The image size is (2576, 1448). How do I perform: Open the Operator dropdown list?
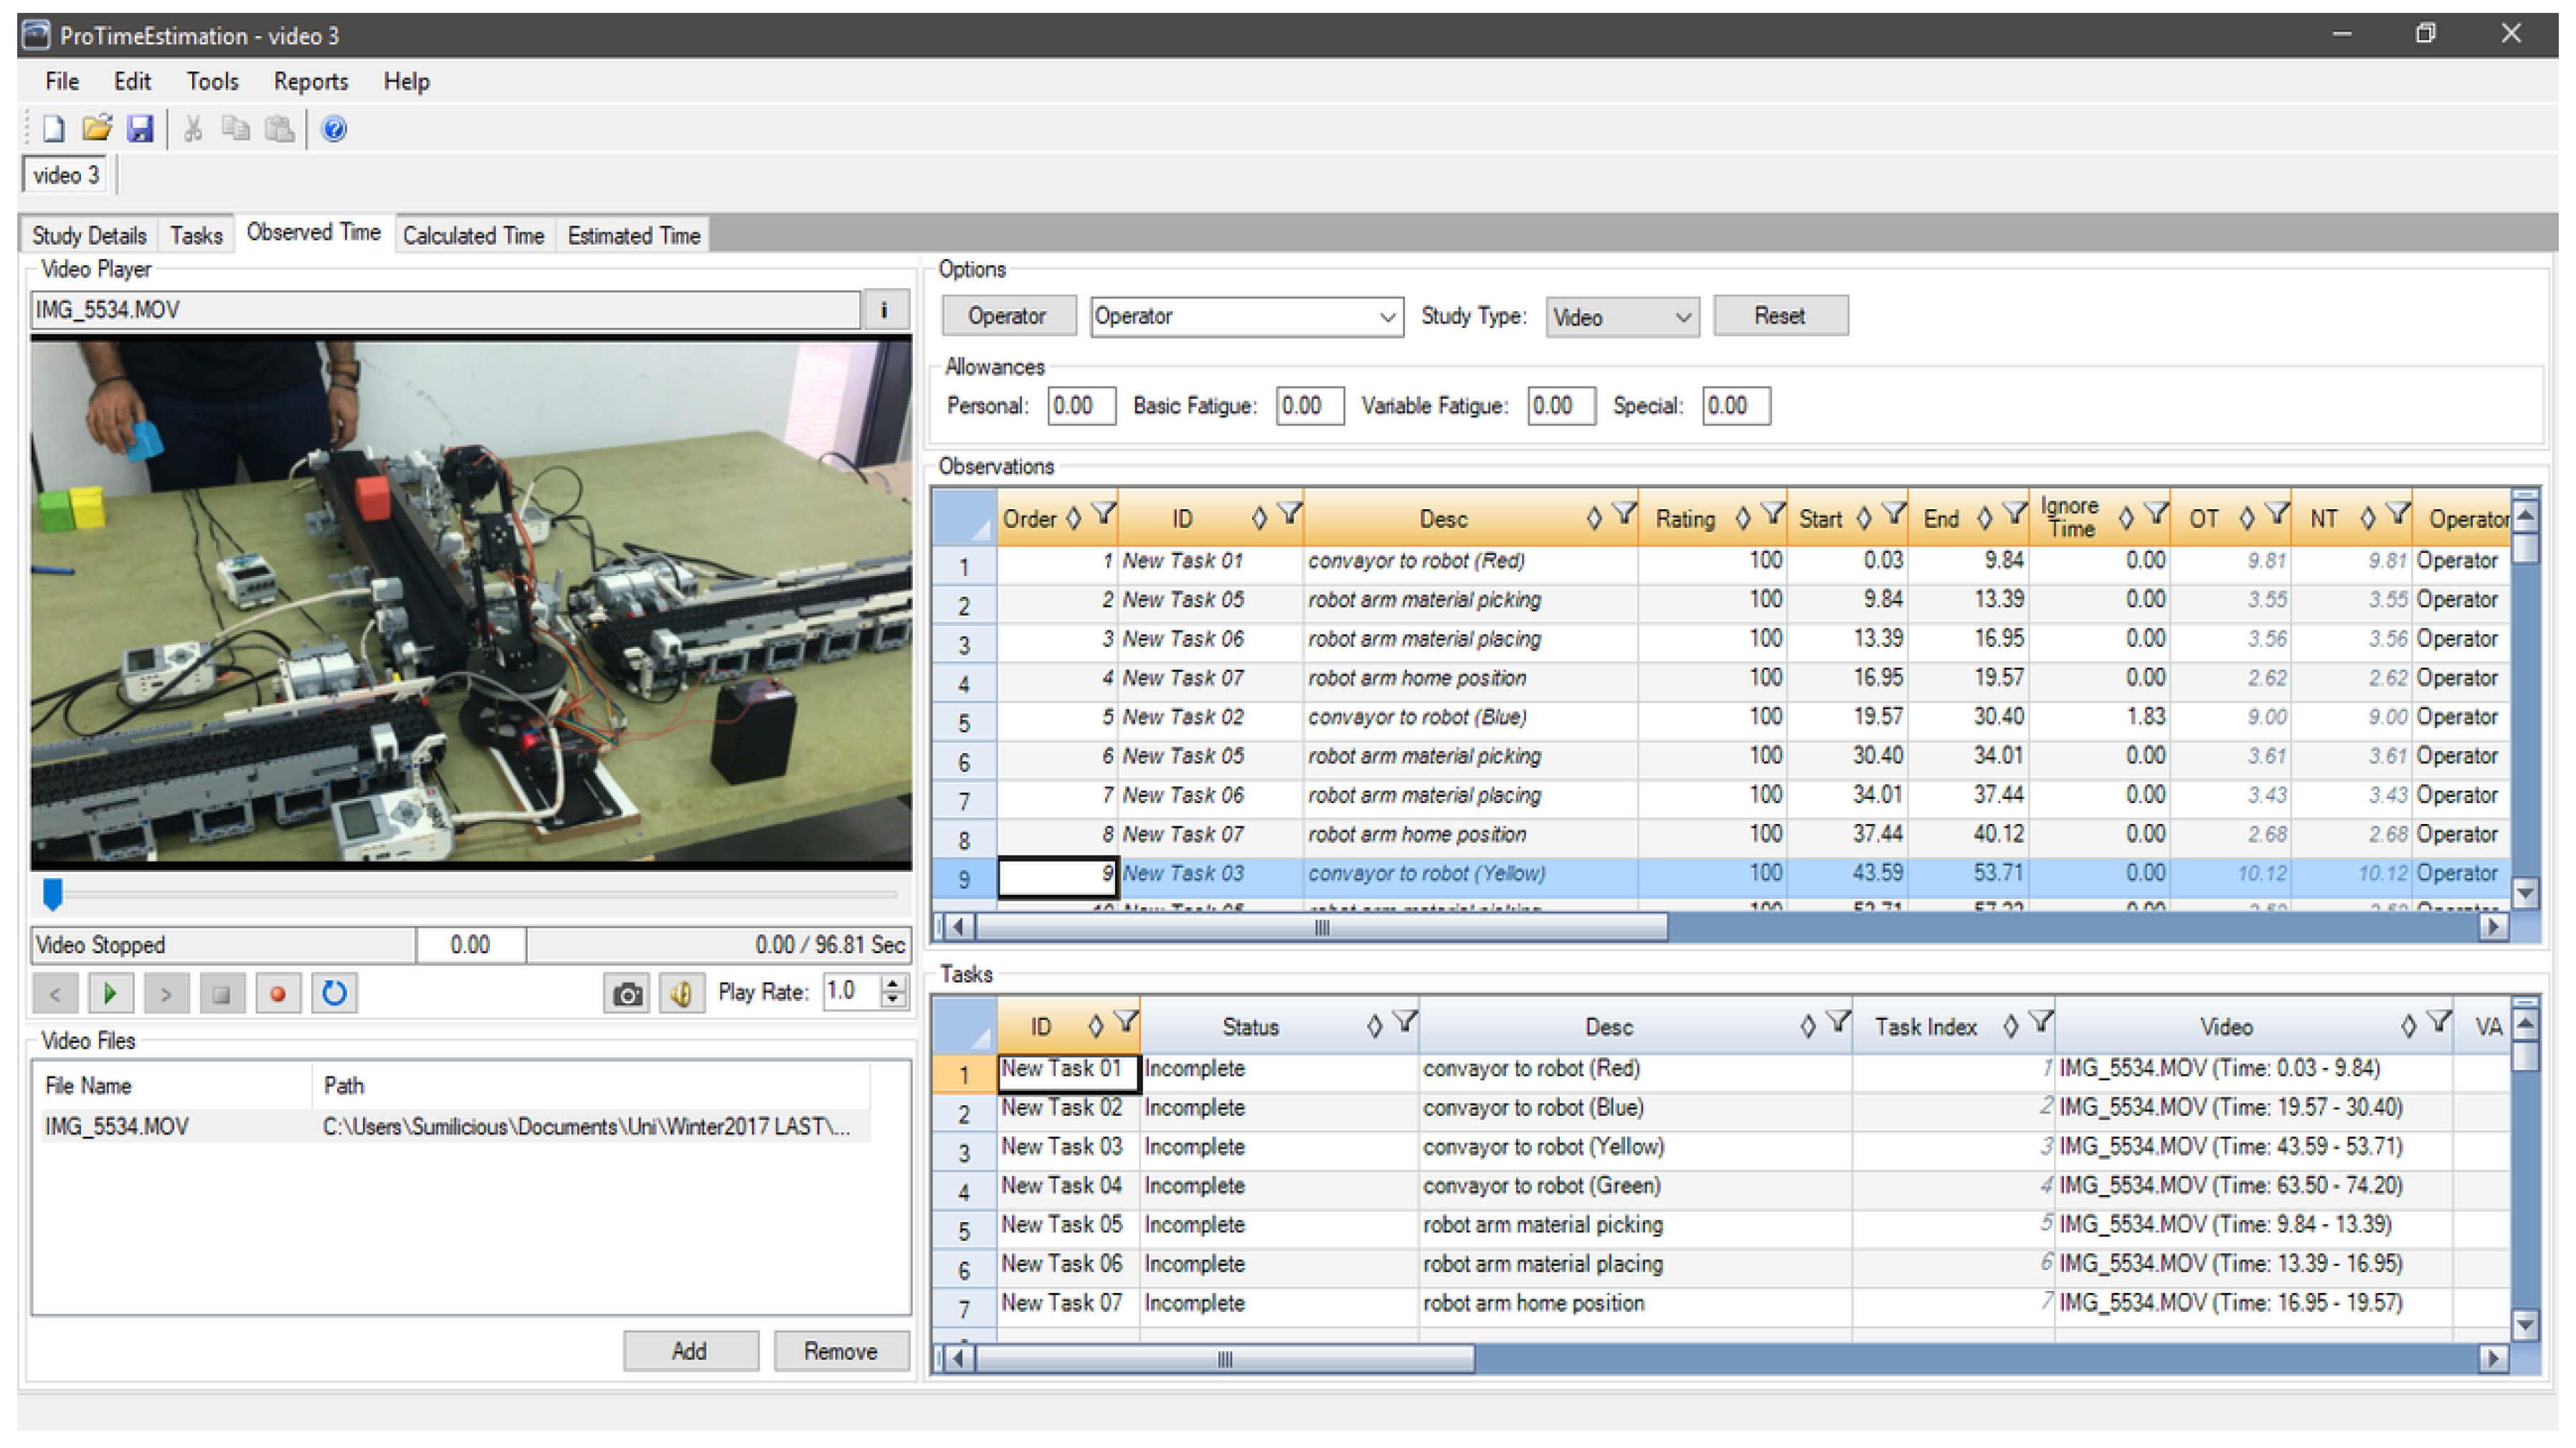pos(1386,317)
